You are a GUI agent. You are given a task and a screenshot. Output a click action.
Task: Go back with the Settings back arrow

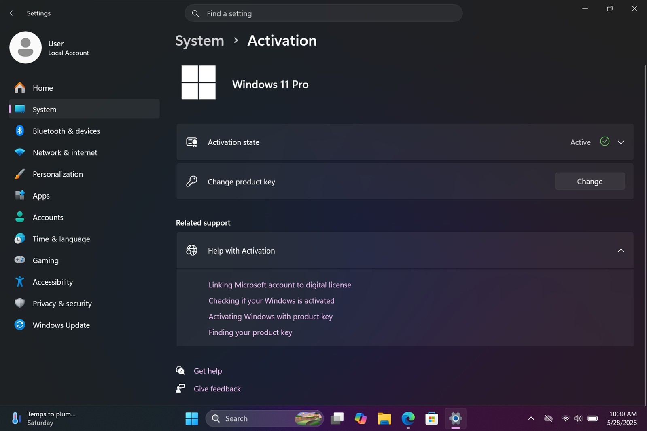[x=13, y=13]
